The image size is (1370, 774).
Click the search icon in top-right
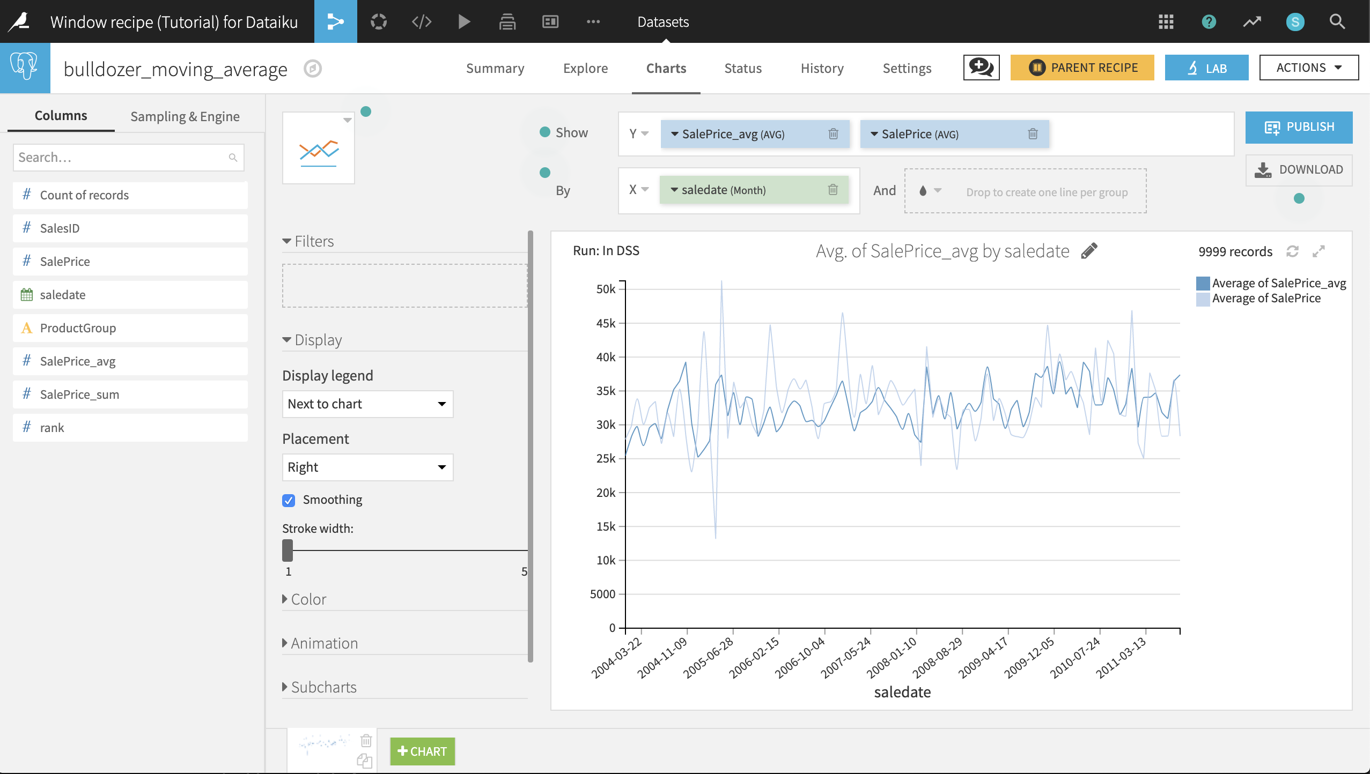[x=1337, y=21]
